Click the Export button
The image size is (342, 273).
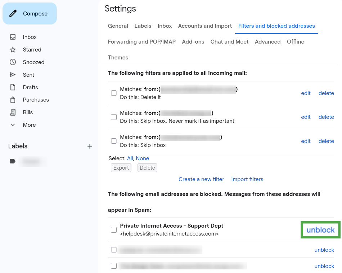(x=121, y=168)
